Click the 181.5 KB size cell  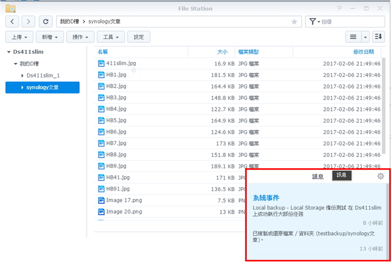coord(223,75)
